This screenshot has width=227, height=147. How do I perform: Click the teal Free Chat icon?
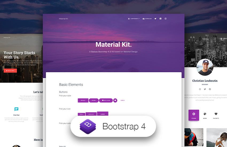(16, 109)
